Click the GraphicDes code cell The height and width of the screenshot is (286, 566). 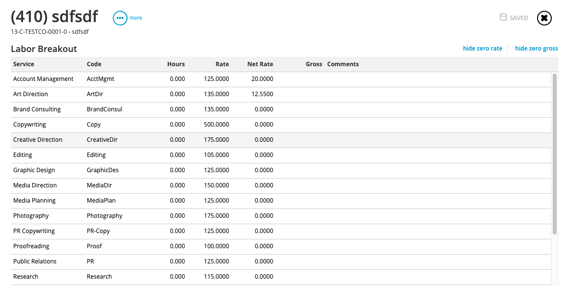pos(103,170)
